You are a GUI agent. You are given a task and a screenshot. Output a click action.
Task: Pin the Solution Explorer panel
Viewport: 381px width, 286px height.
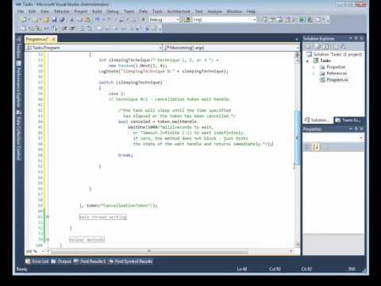click(x=356, y=39)
